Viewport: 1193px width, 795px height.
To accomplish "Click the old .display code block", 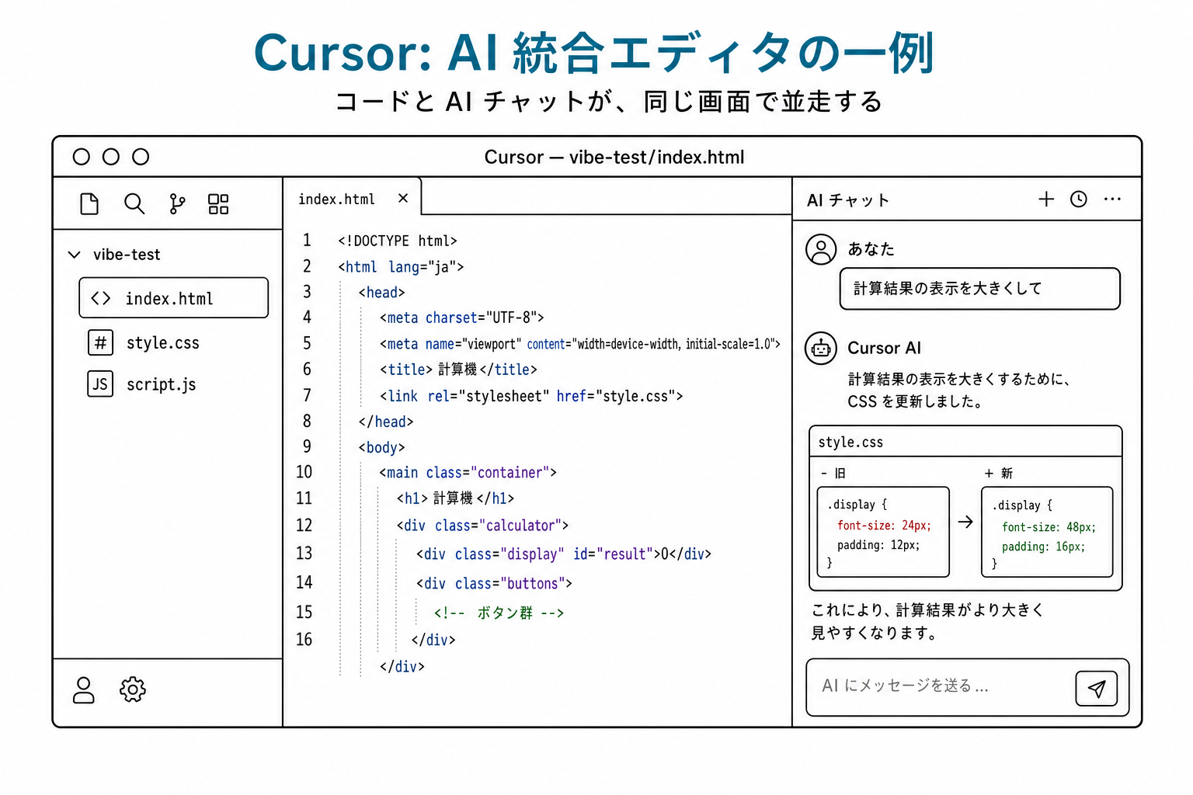I will [x=883, y=533].
